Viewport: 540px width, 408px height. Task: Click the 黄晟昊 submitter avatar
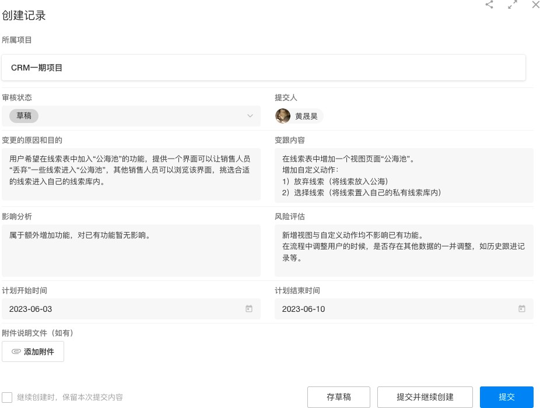(283, 116)
